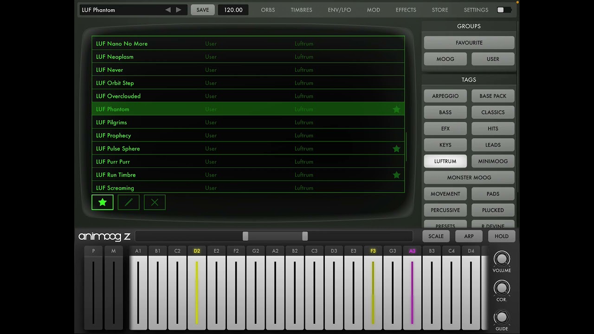Click the left handle of keyboard range slider
Screen dimensions: 594x334
tap(245, 236)
